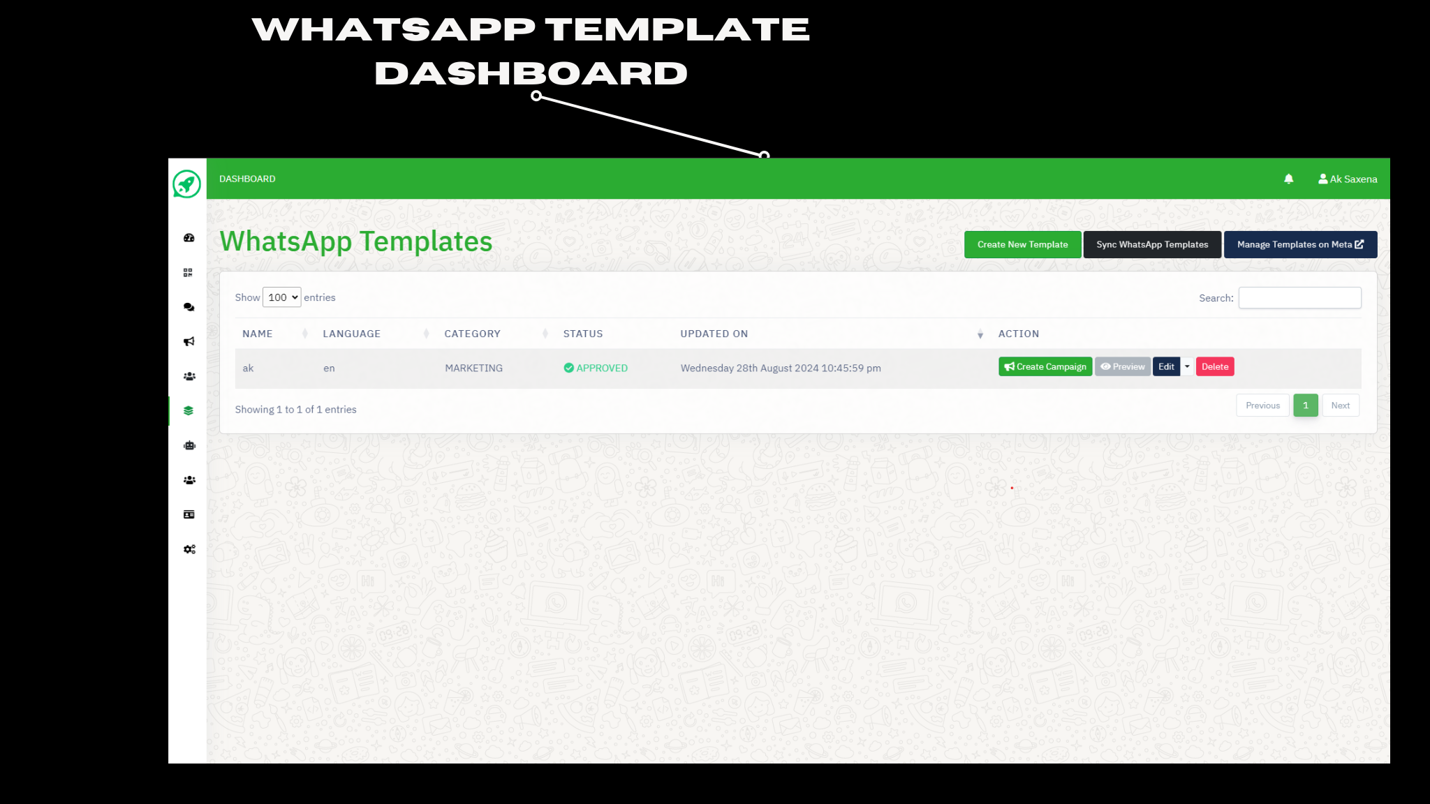
Task: Click the Previous pagination button
Action: click(x=1262, y=405)
